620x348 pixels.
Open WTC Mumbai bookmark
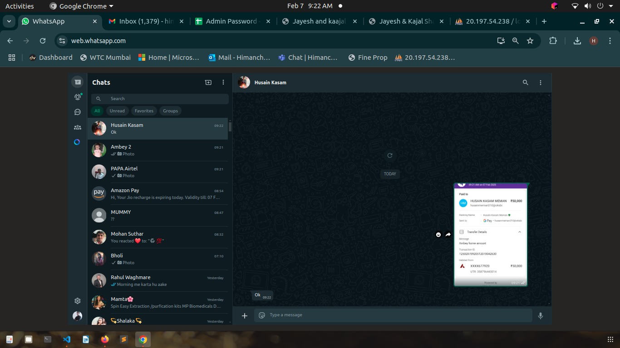[105, 58]
